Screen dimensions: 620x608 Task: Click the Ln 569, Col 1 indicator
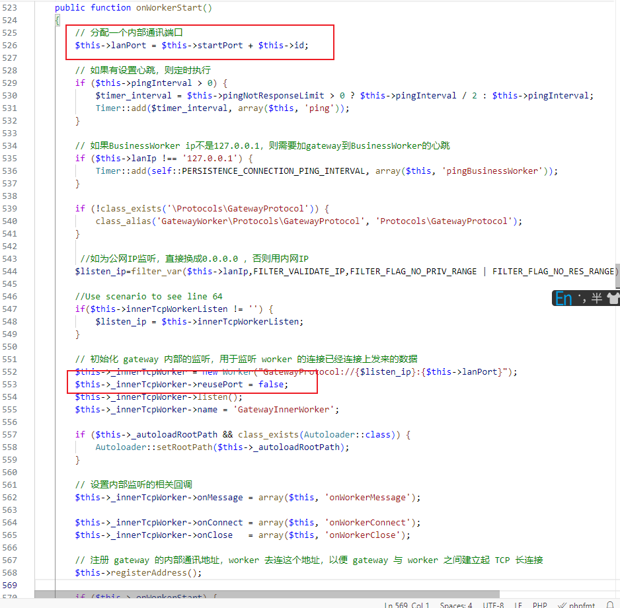407,605
